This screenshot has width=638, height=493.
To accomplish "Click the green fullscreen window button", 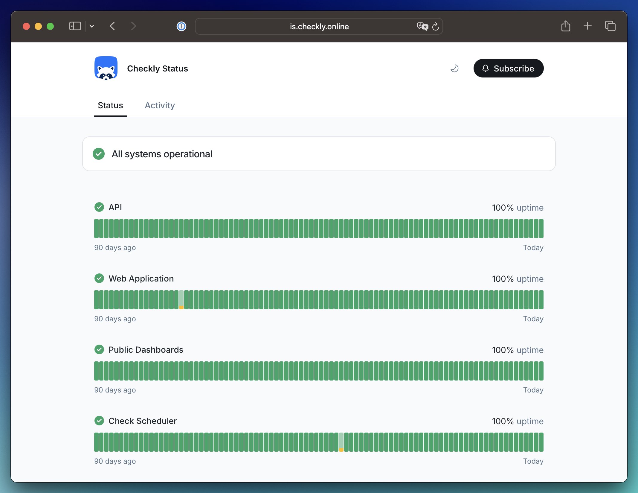I will 50,26.
